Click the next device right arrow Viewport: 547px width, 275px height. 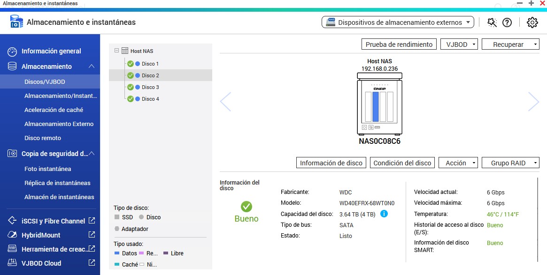tap(533, 102)
